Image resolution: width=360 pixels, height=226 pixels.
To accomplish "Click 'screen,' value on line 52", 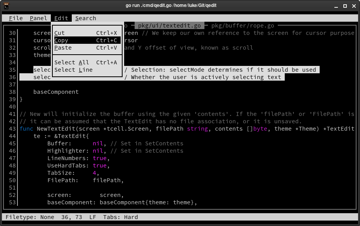I will coord(112,195).
